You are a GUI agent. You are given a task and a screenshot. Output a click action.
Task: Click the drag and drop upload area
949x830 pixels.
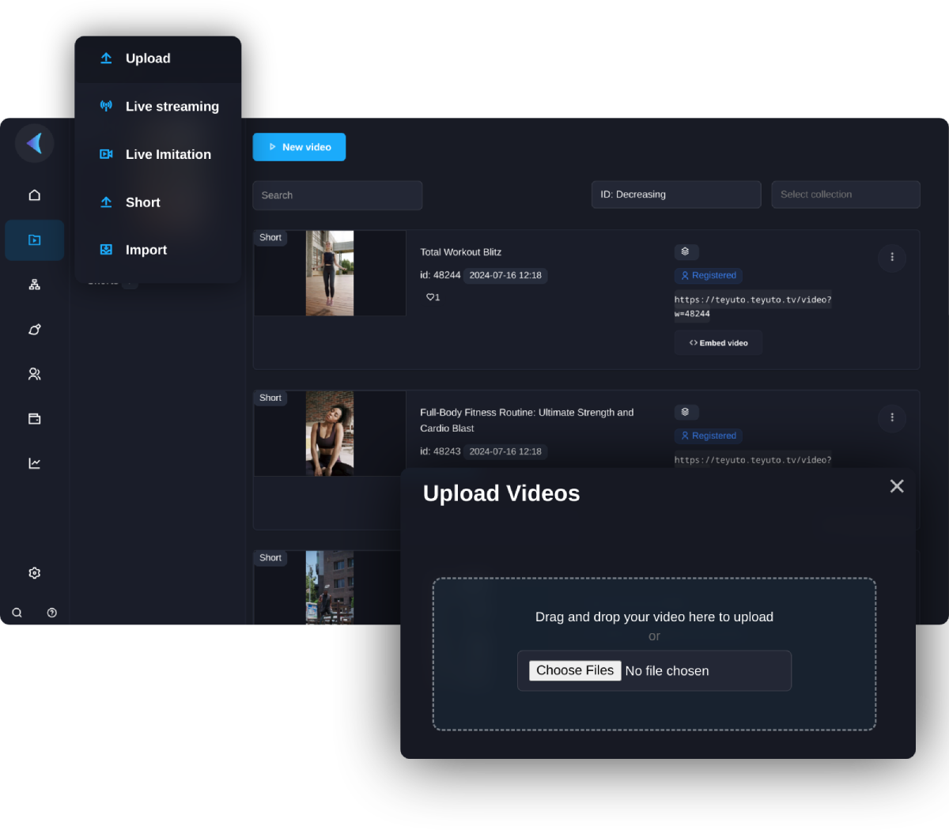tap(654, 655)
